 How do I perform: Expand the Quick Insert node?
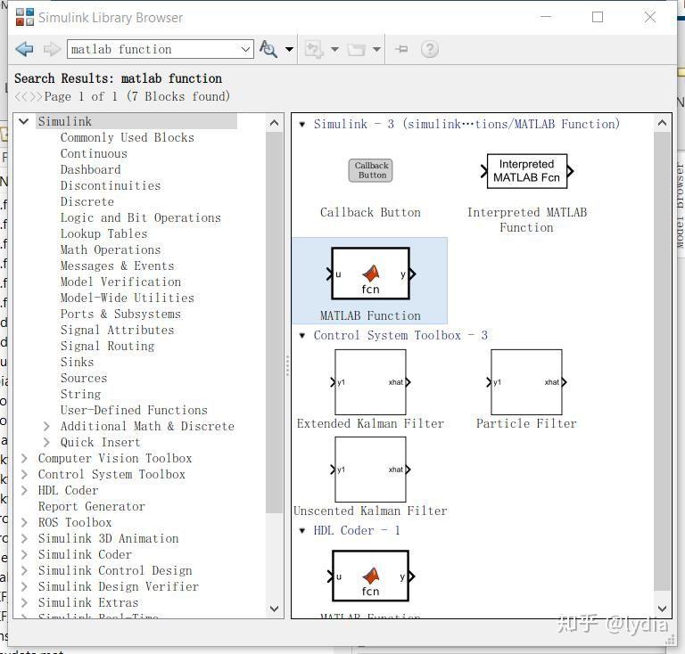coord(46,443)
